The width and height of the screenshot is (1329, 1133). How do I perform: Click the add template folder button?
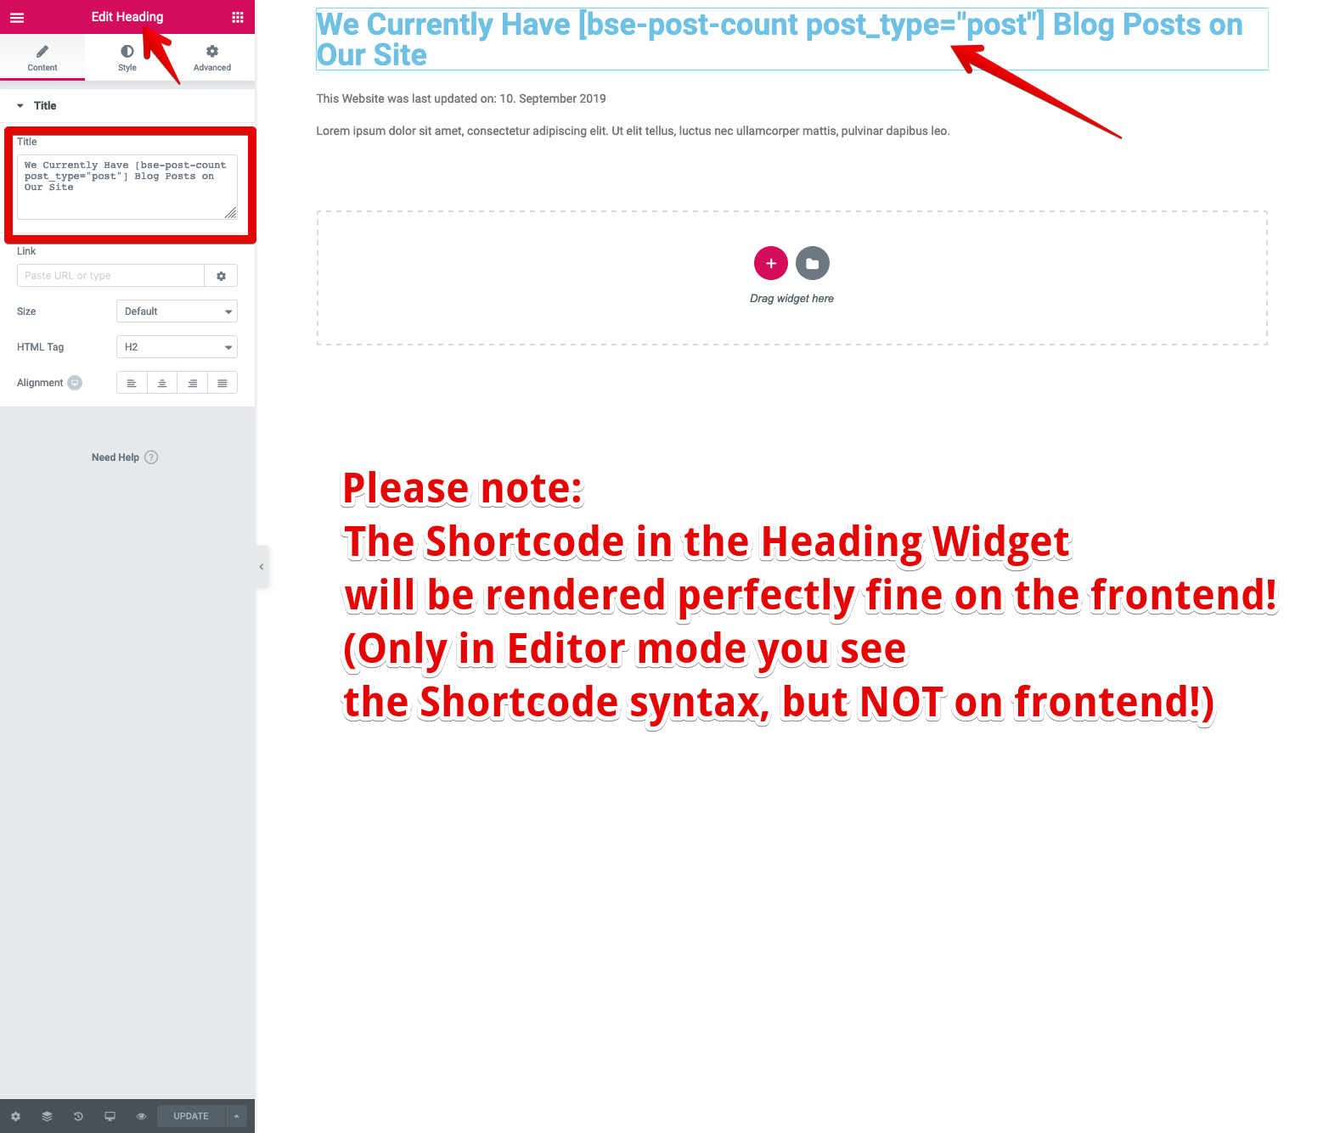813,263
